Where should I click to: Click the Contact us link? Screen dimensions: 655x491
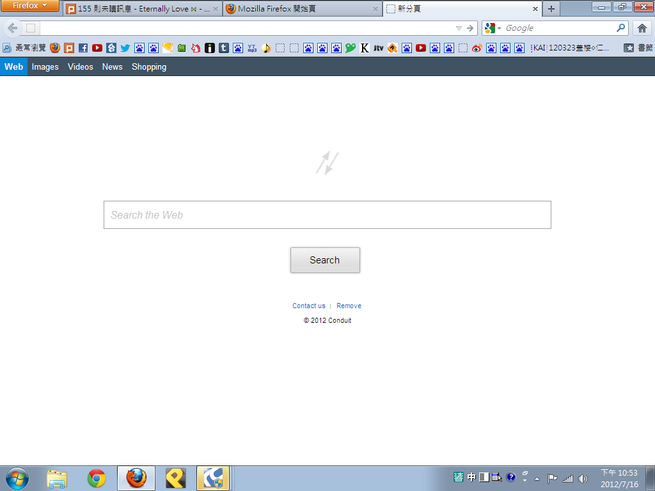click(x=308, y=306)
